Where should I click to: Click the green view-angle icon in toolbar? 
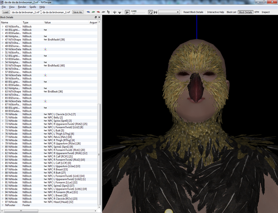click(x=93, y=12)
